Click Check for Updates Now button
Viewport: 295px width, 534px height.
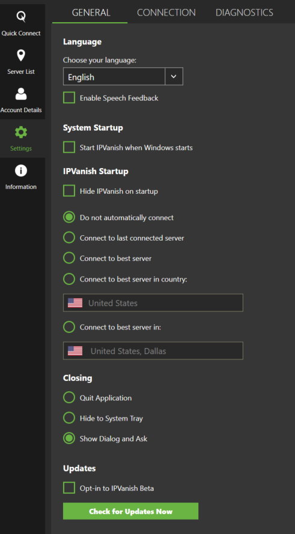tap(130, 511)
